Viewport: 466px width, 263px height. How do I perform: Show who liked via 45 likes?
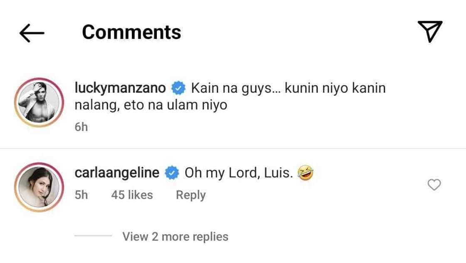click(x=132, y=195)
